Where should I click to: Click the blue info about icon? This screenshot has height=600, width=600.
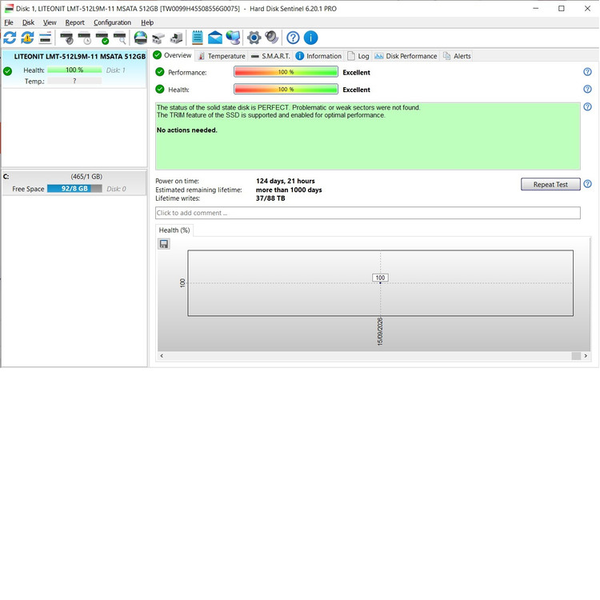click(x=310, y=38)
